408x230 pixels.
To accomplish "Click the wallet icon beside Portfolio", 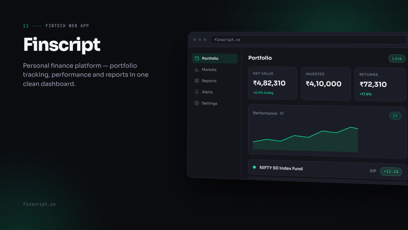I will point(197,58).
